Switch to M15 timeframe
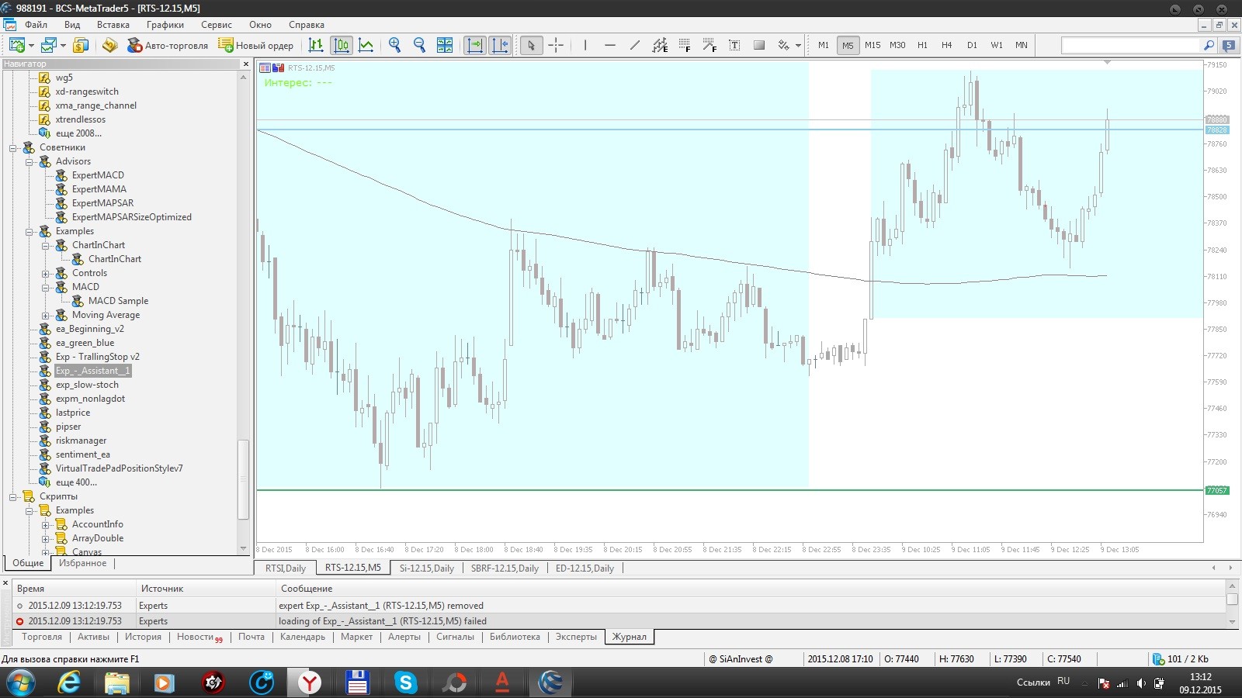 coord(873,45)
